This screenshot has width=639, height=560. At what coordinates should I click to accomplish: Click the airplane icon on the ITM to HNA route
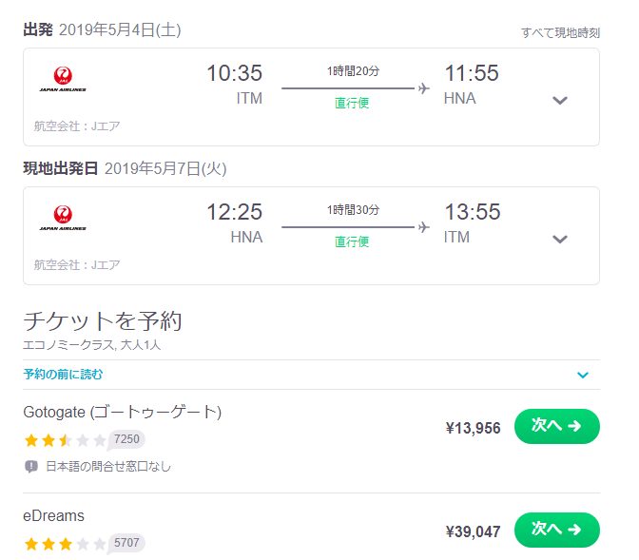tap(424, 88)
